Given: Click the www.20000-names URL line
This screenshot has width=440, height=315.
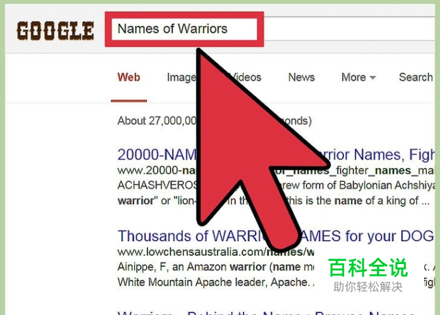Looking at the screenshot, I should tap(276, 171).
